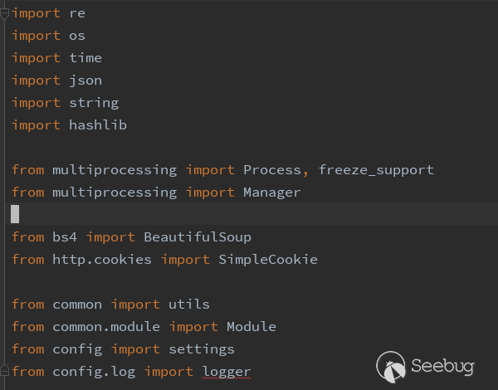
Task: Click the common.module package path
Action: tap(106, 327)
